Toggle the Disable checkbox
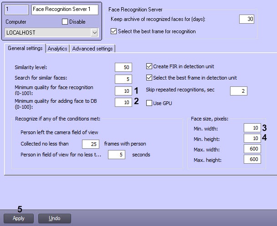 pos(65,22)
